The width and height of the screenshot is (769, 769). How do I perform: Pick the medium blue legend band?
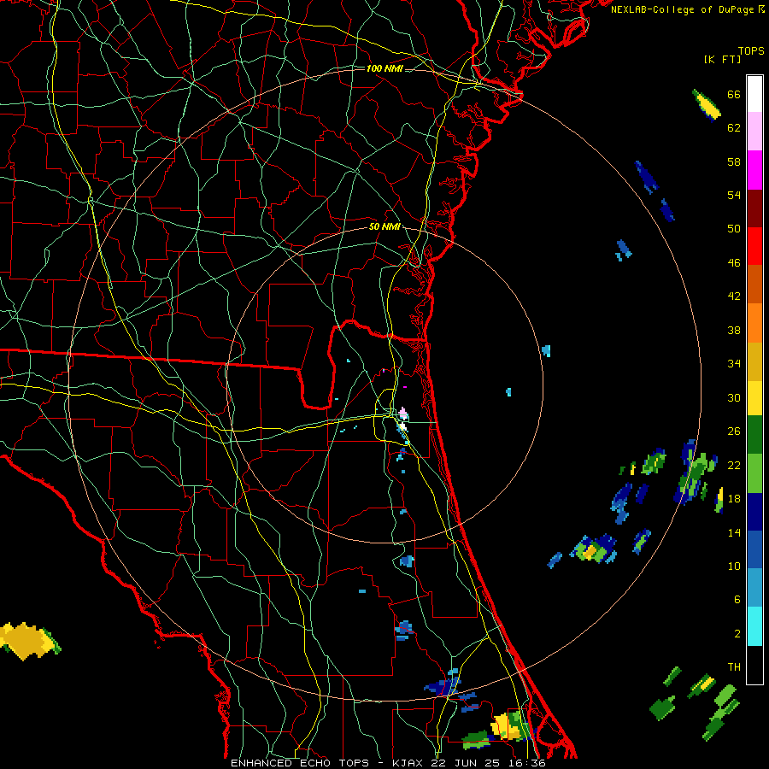tap(754, 549)
